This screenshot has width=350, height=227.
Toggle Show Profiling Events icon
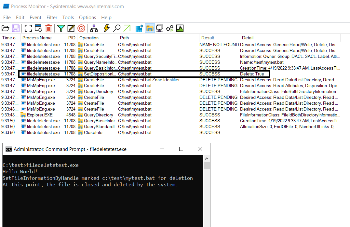pos(180,28)
